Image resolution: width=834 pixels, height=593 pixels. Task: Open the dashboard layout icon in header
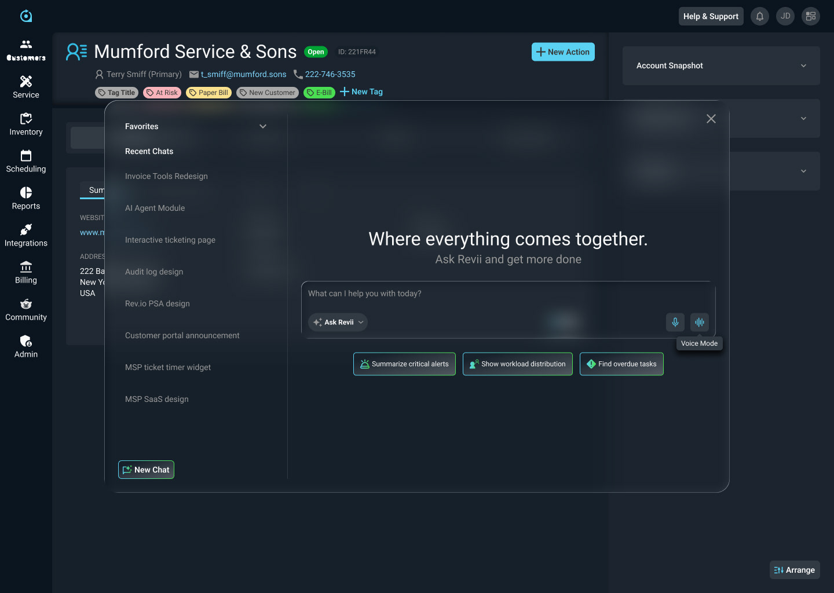tap(811, 16)
